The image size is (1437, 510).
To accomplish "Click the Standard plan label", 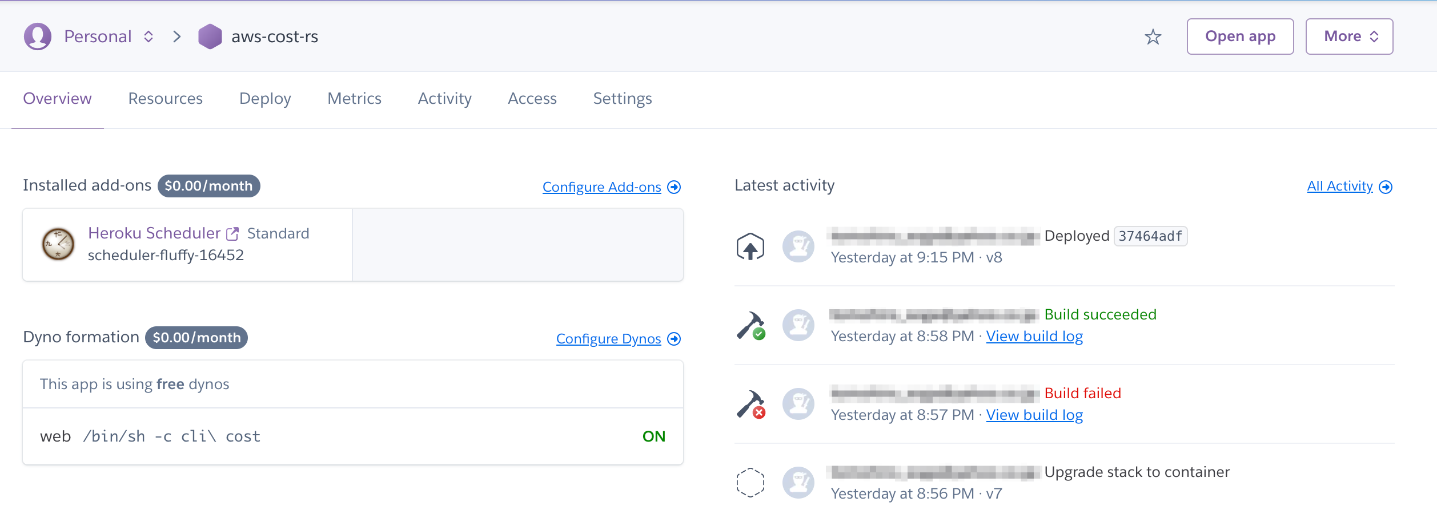I will point(278,233).
